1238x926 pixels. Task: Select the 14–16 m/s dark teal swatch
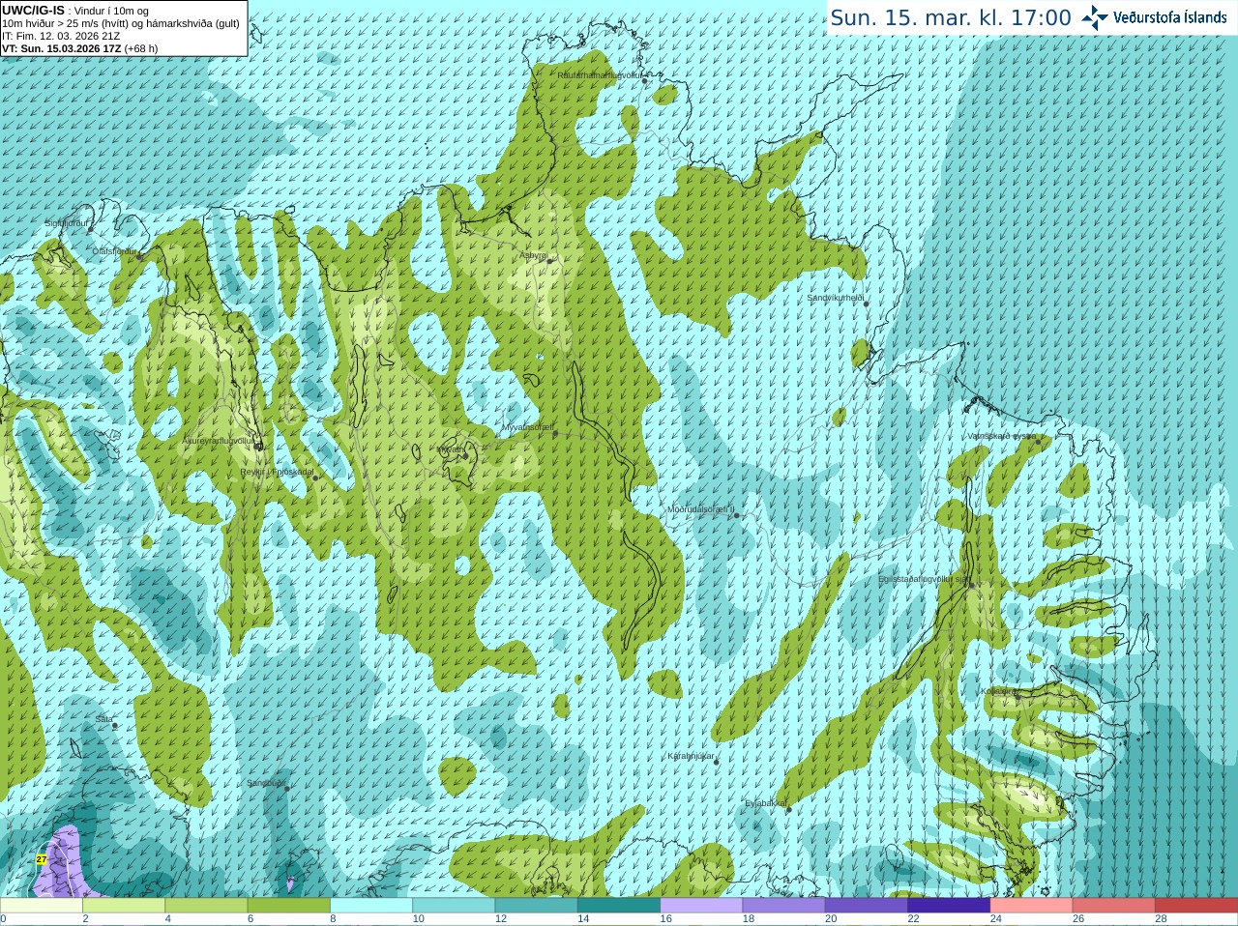pyautogui.click(x=619, y=906)
